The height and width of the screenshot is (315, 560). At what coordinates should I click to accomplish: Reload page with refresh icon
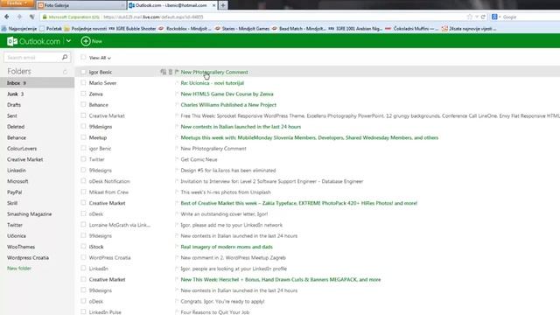click(483, 17)
